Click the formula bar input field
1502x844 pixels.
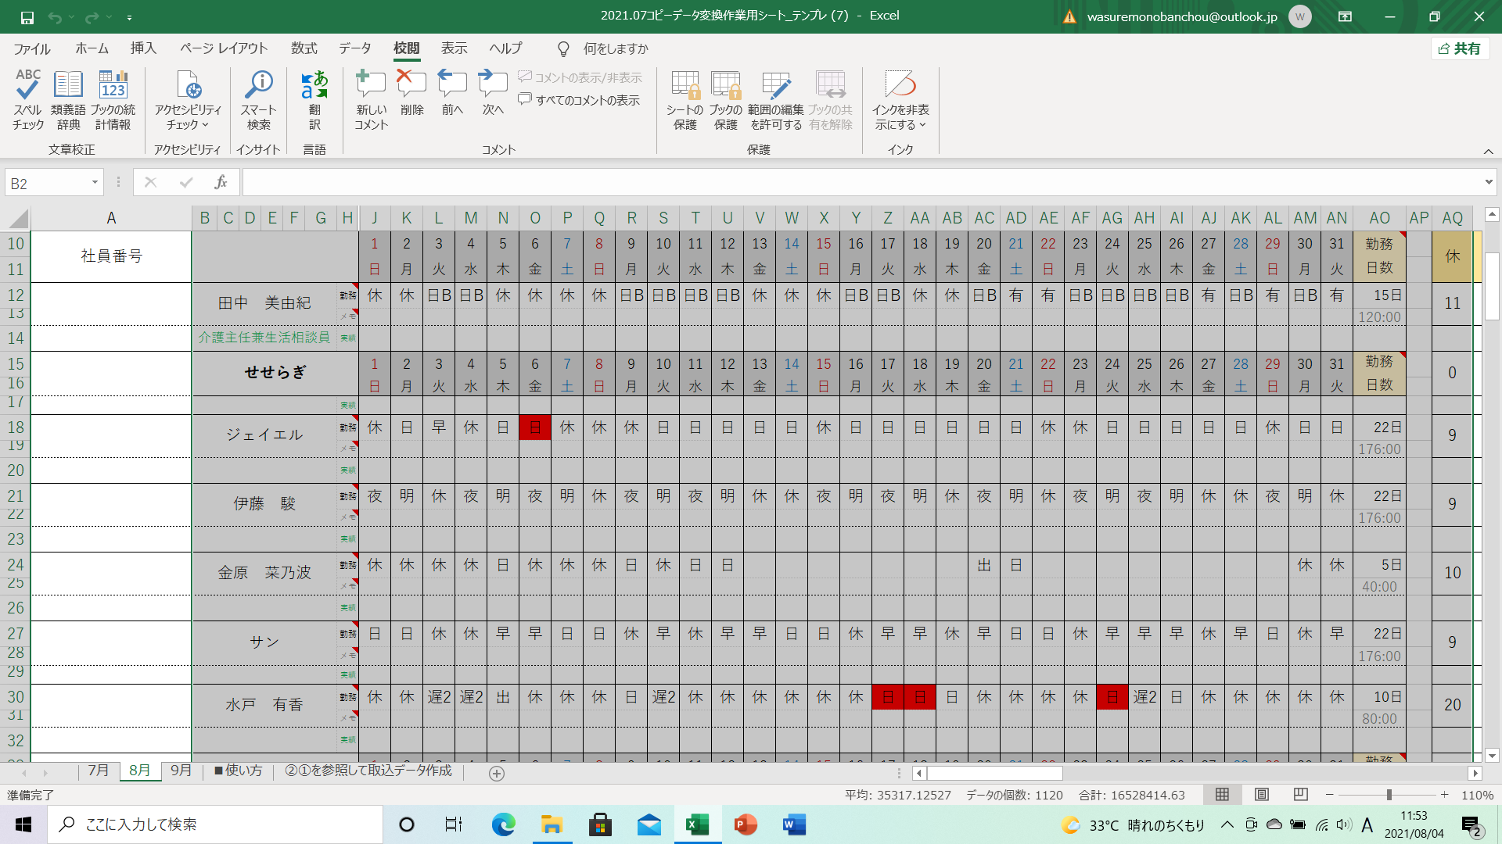[x=861, y=183]
